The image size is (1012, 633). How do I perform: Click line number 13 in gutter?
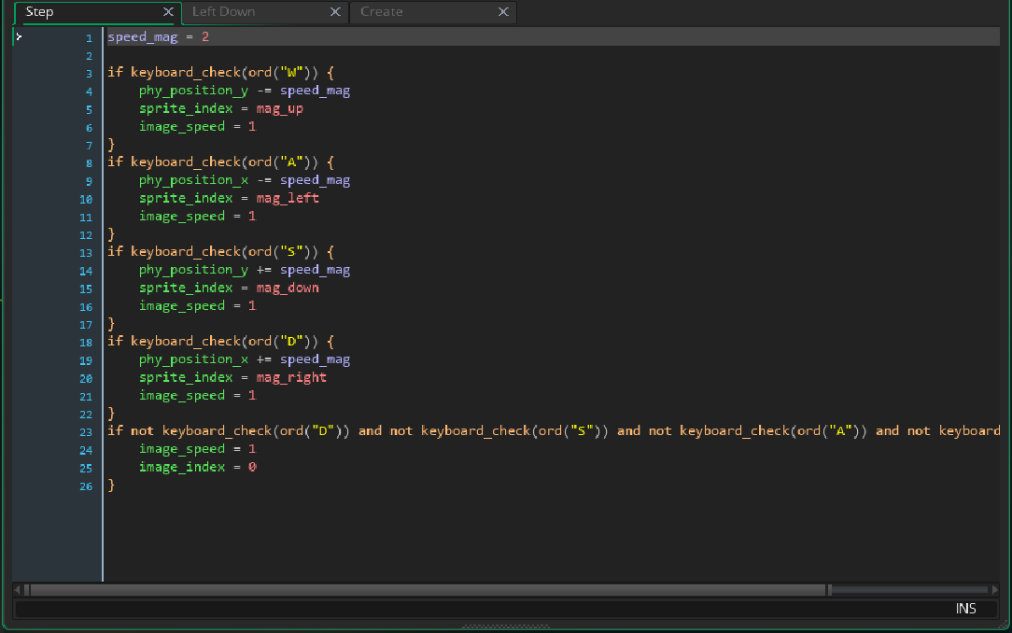(x=86, y=253)
